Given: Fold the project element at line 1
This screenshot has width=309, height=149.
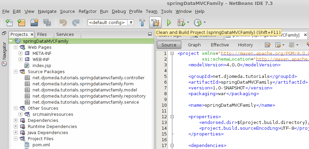Looking at the screenshot, I should [x=172, y=54].
